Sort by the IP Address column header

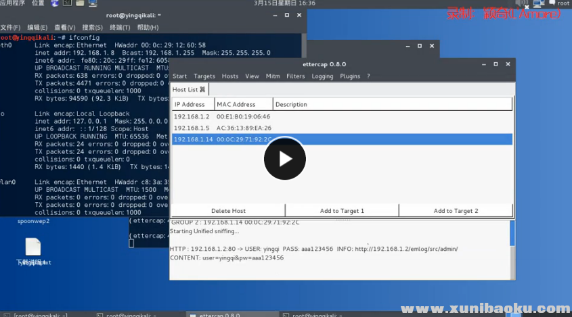192,104
